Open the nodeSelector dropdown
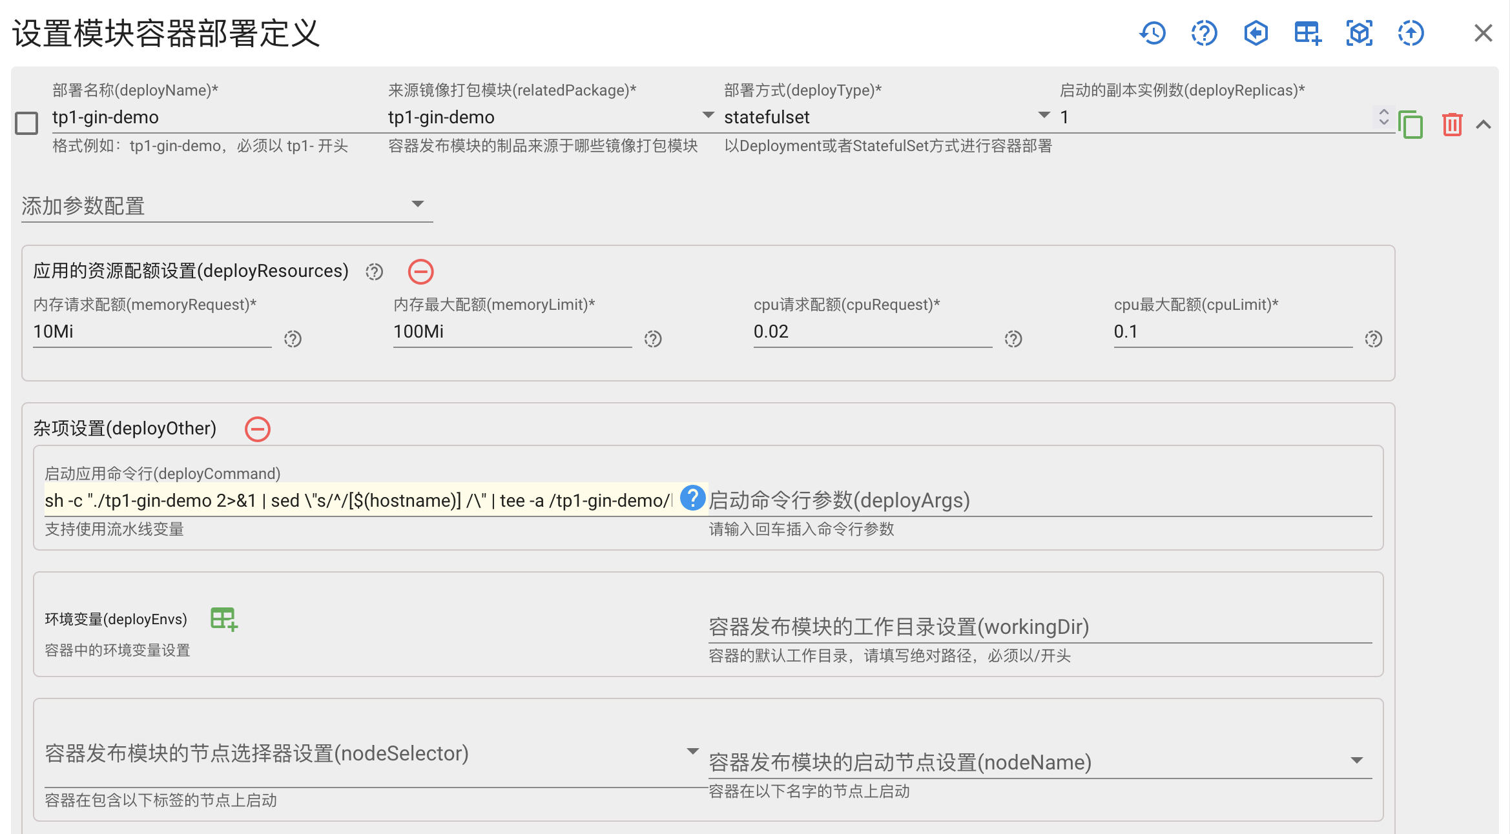 pyautogui.click(x=692, y=750)
